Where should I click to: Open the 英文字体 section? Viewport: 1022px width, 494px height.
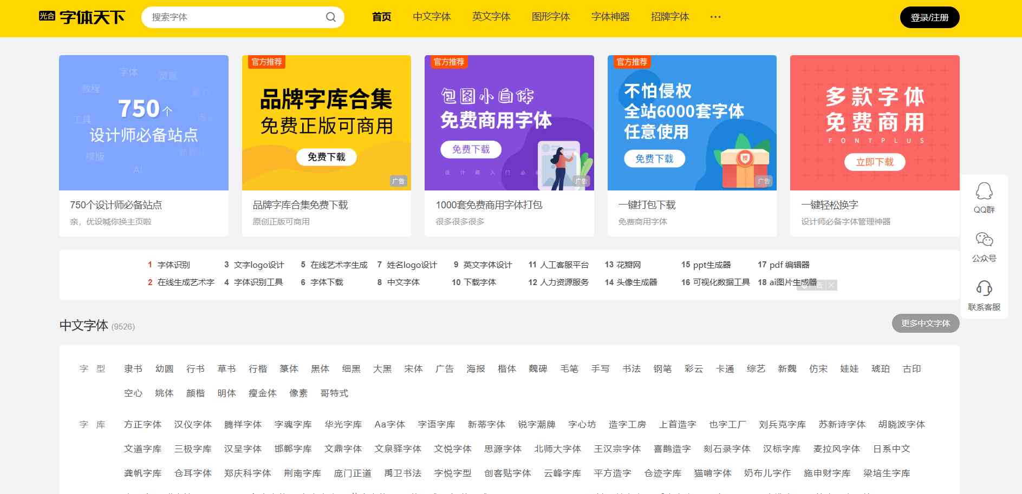point(491,17)
